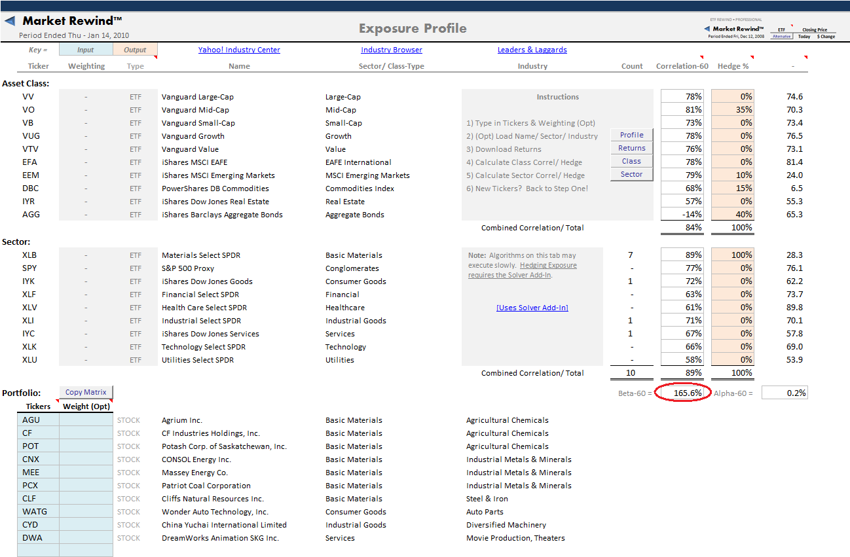Select the POT ticker input cell
The height and width of the screenshot is (557, 850).
point(38,446)
